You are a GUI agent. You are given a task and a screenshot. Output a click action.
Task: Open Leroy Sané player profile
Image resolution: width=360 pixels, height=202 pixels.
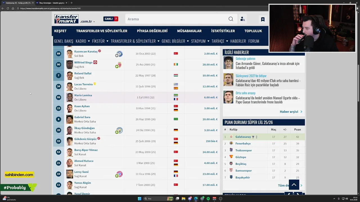click(x=81, y=172)
